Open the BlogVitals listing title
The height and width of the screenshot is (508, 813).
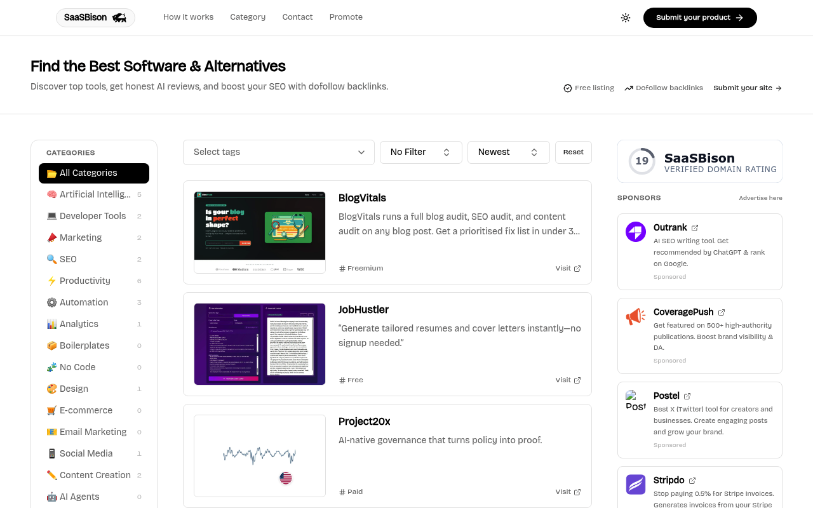tap(362, 198)
